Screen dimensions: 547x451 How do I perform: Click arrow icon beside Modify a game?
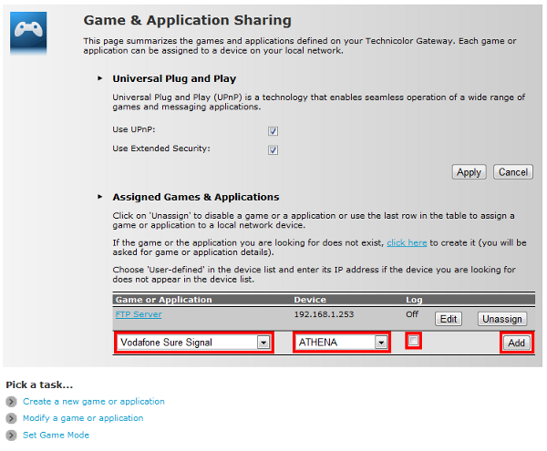(11, 418)
